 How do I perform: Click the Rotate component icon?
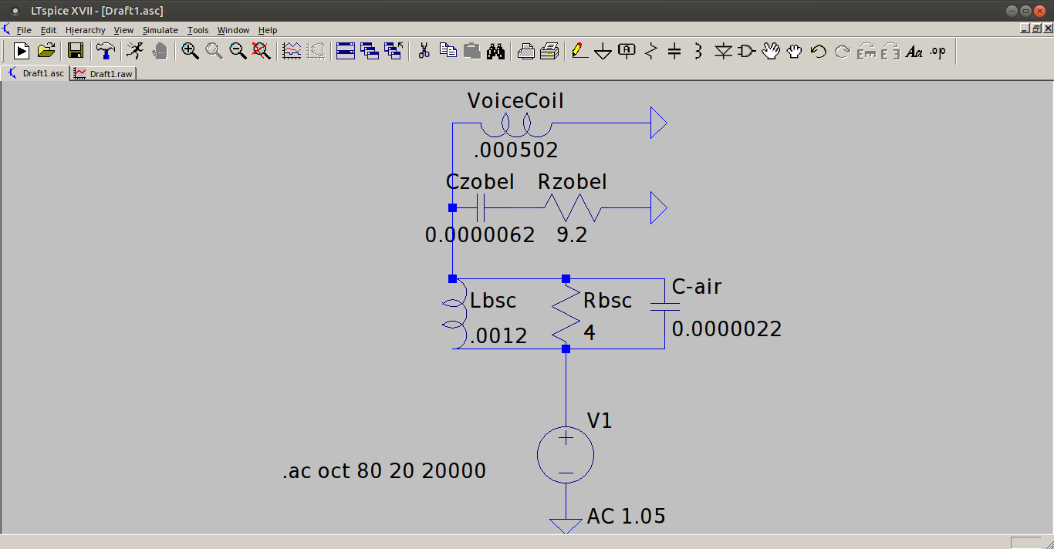tap(866, 51)
